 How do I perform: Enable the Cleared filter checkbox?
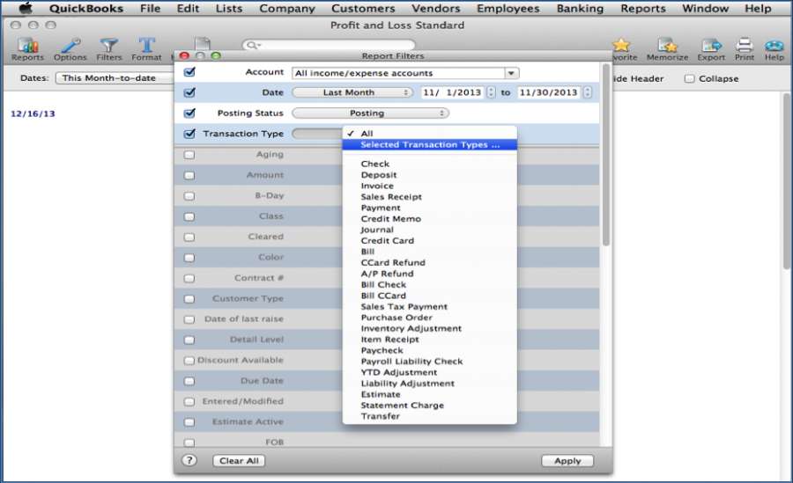pyautogui.click(x=189, y=238)
